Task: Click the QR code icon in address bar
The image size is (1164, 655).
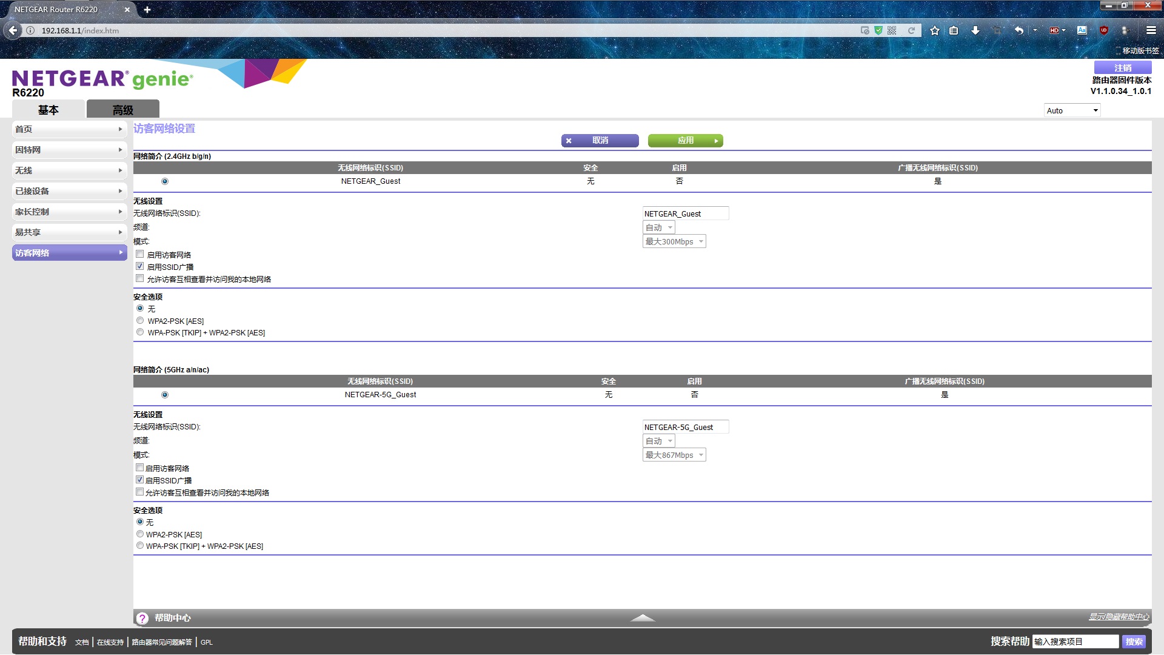Action: (x=892, y=30)
